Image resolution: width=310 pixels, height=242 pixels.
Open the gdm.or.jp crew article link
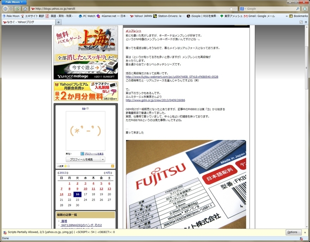(x=155, y=100)
